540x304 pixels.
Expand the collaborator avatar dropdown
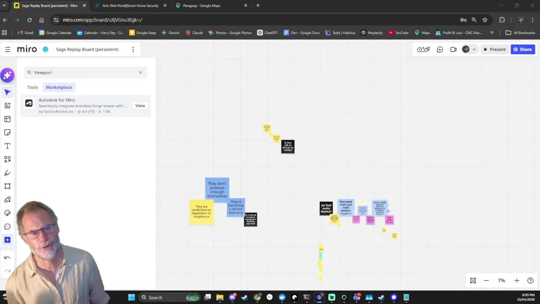[474, 49]
